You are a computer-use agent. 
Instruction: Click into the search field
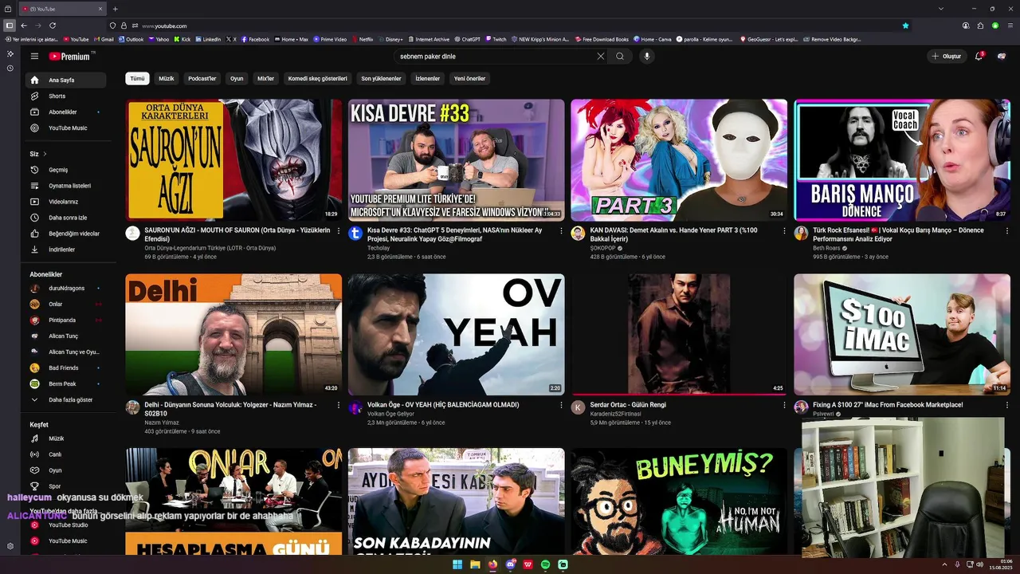click(494, 57)
